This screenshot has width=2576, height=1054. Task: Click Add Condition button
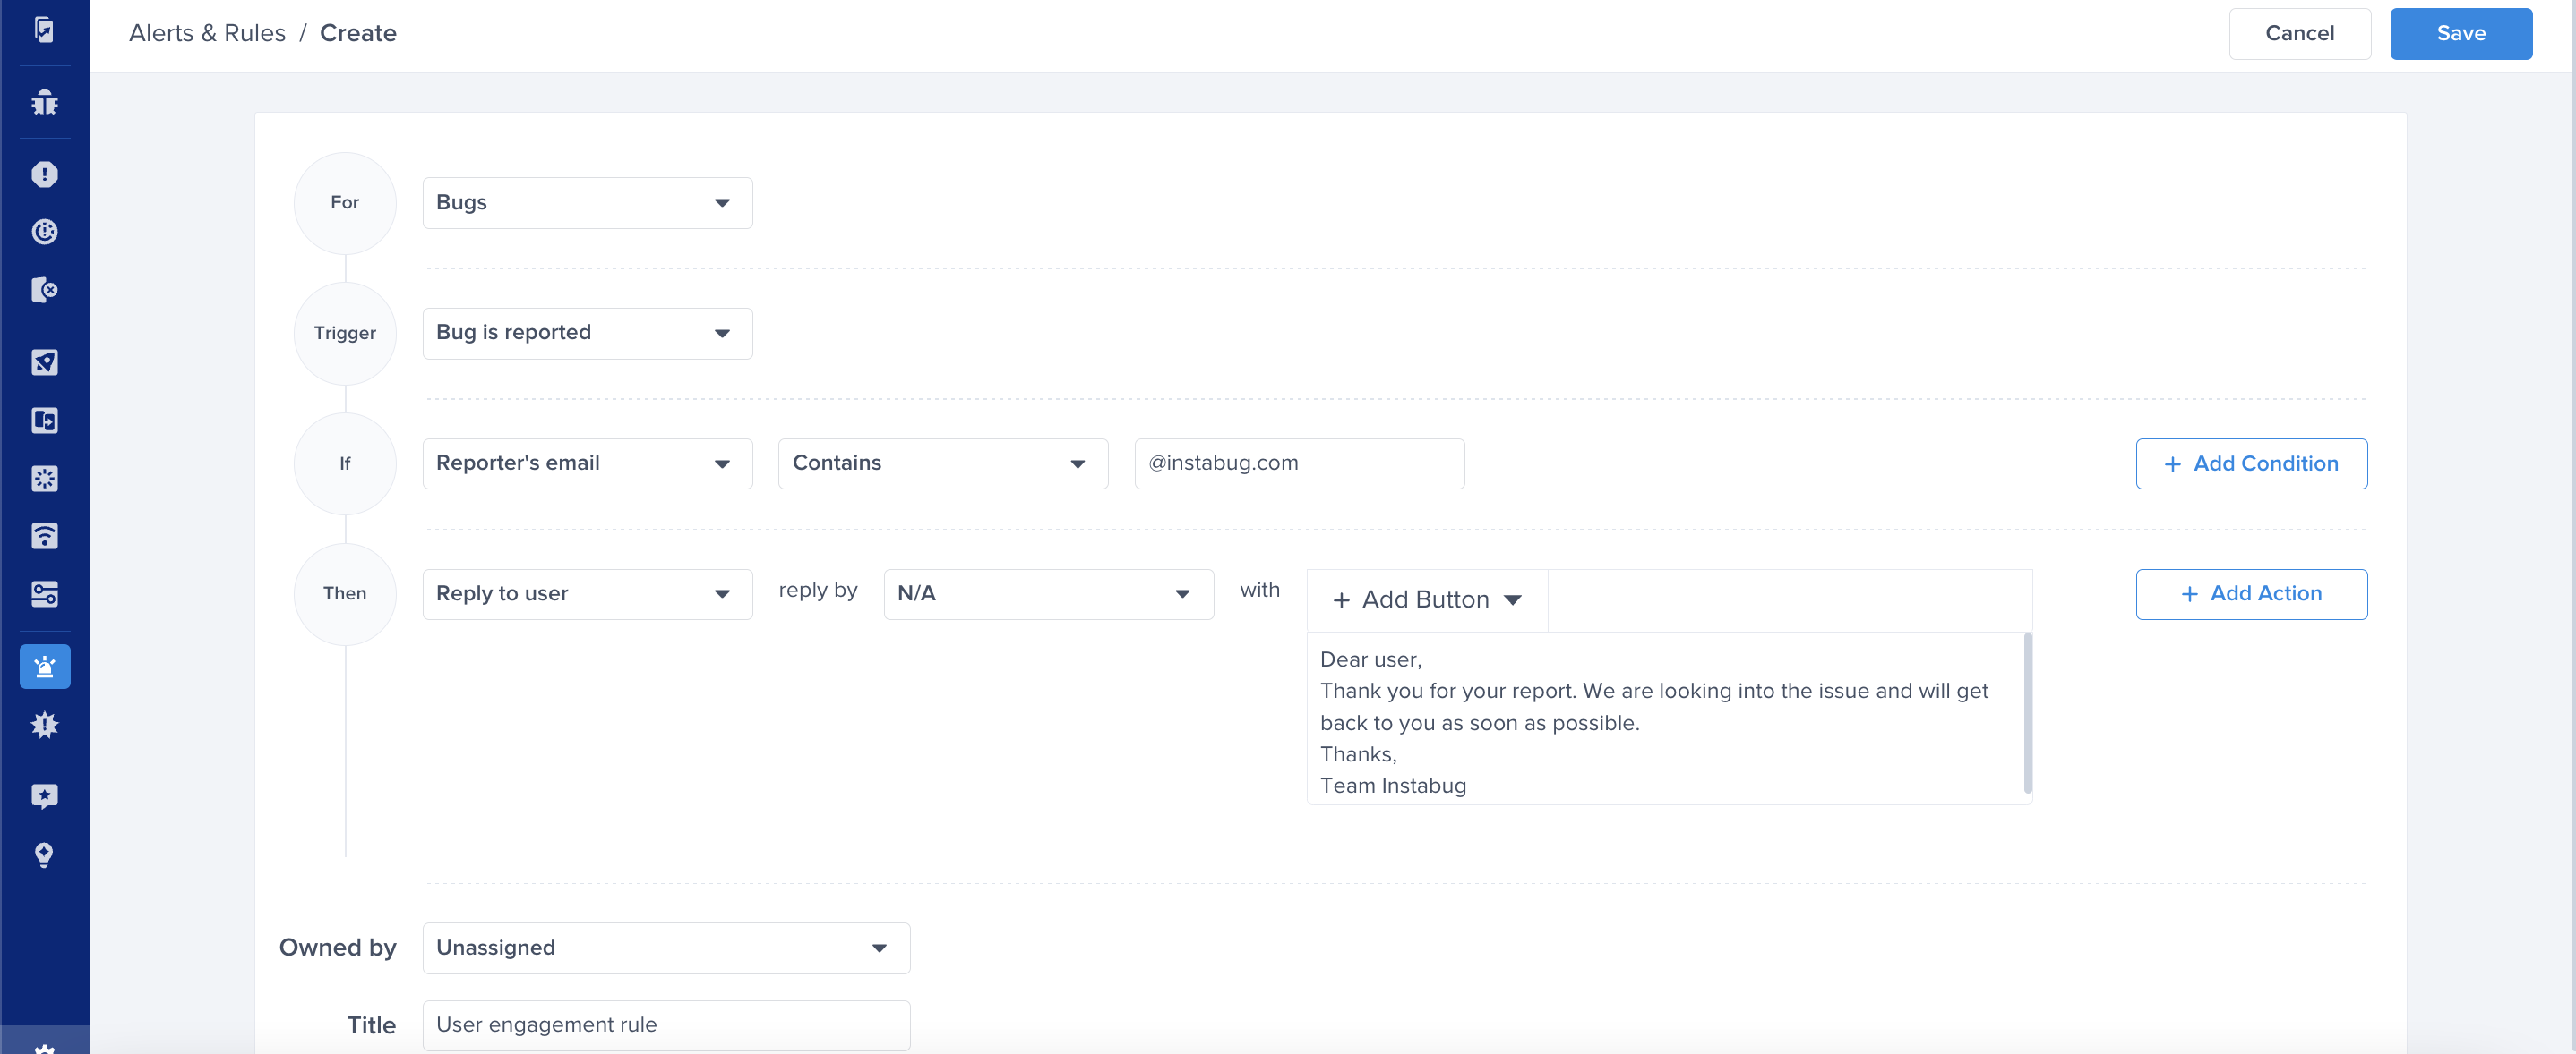[2251, 463]
